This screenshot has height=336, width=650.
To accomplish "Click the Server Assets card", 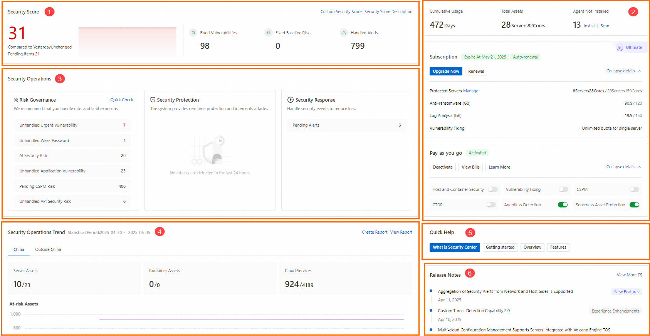I will tap(74, 278).
